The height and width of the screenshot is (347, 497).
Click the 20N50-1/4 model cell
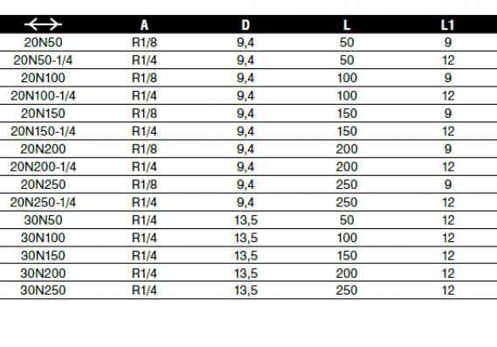[x=43, y=60]
